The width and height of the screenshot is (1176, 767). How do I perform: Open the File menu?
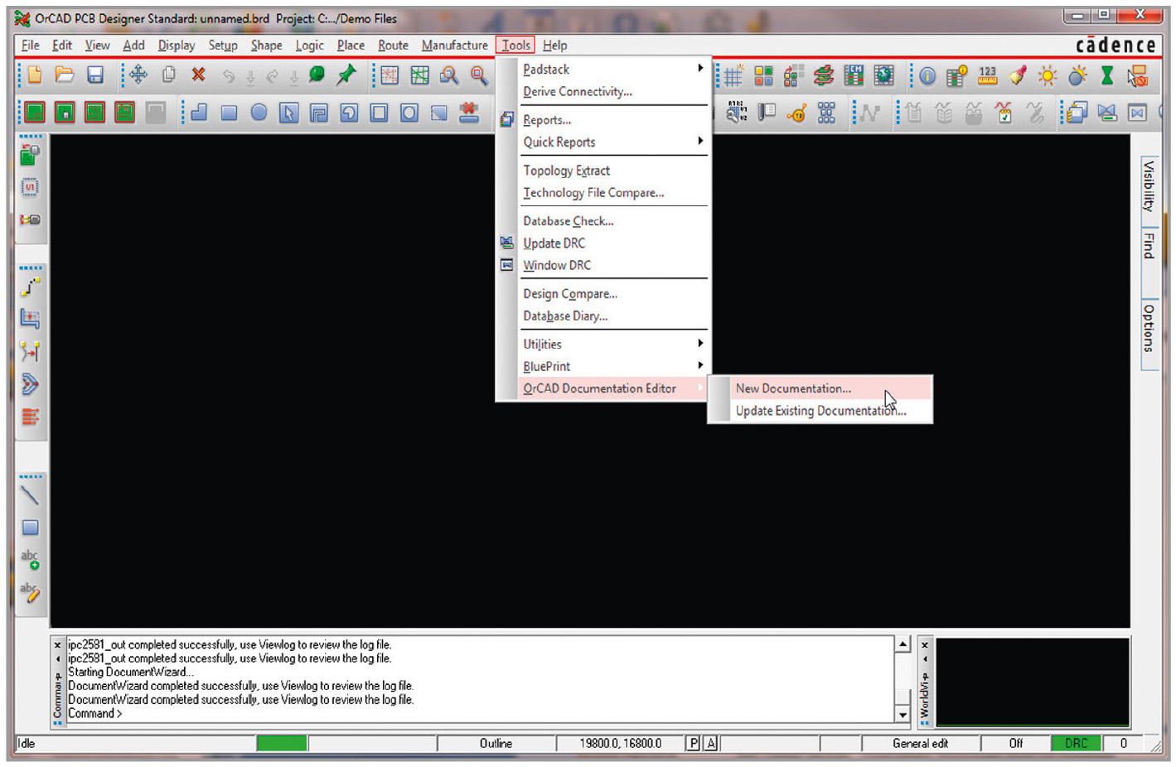[31, 46]
